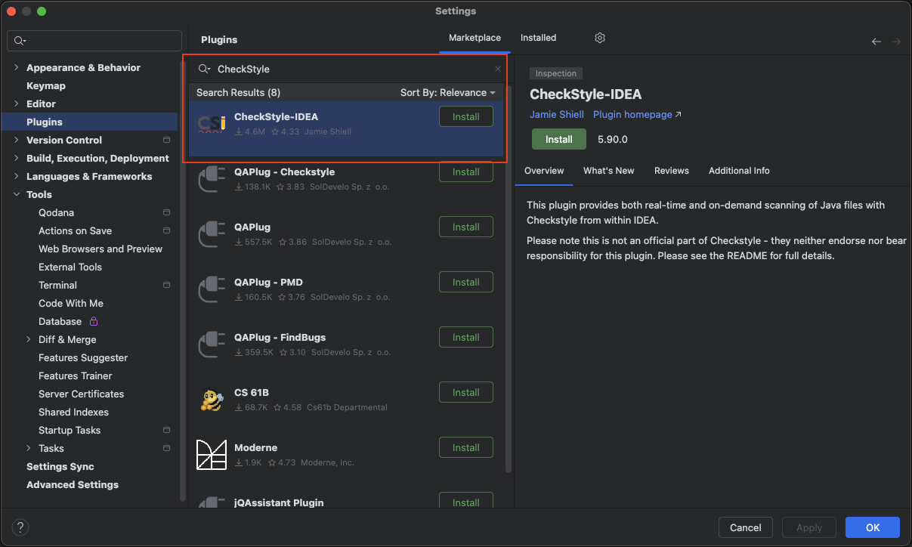Install CheckStyle-IDEA from the results list

click(466, 116)
